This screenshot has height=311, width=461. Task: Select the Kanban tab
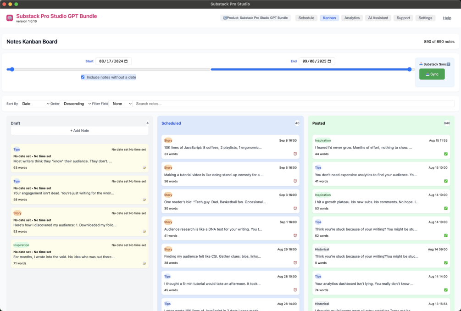click(329, 18)
